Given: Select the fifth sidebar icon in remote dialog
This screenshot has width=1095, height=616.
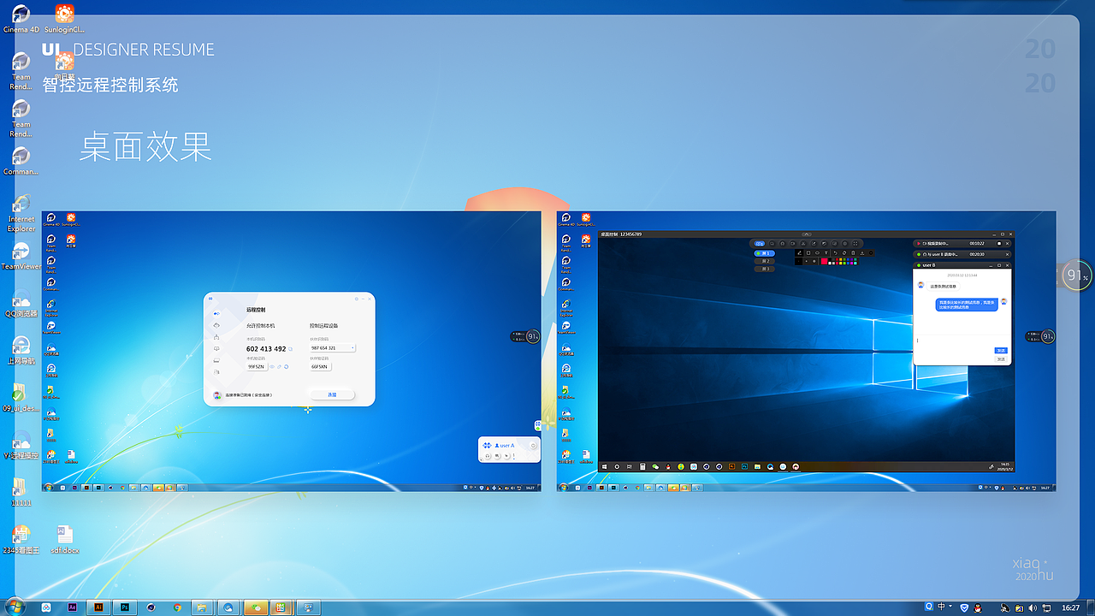Looking at the screenshot, I should [x=216, y=361].
